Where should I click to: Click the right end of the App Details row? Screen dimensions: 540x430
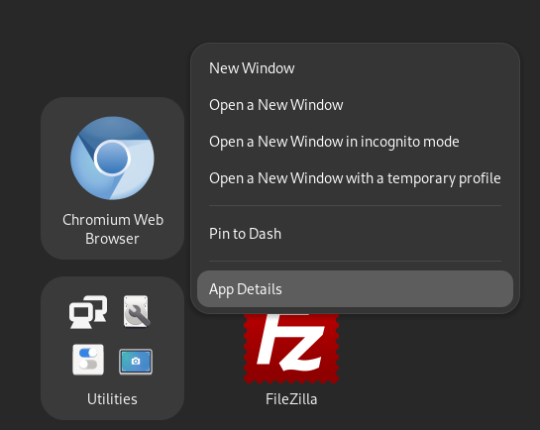496,289
